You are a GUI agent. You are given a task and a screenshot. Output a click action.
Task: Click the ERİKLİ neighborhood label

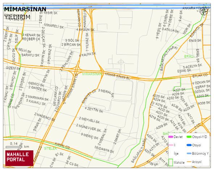(189, 56)
